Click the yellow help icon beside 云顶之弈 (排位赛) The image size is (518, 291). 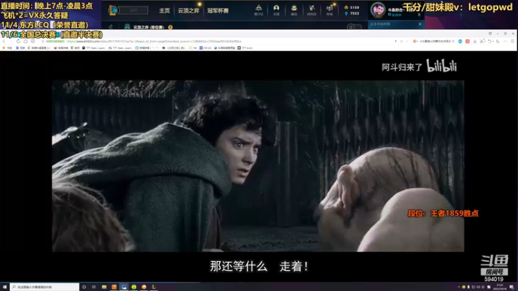(x=170, y=27)
